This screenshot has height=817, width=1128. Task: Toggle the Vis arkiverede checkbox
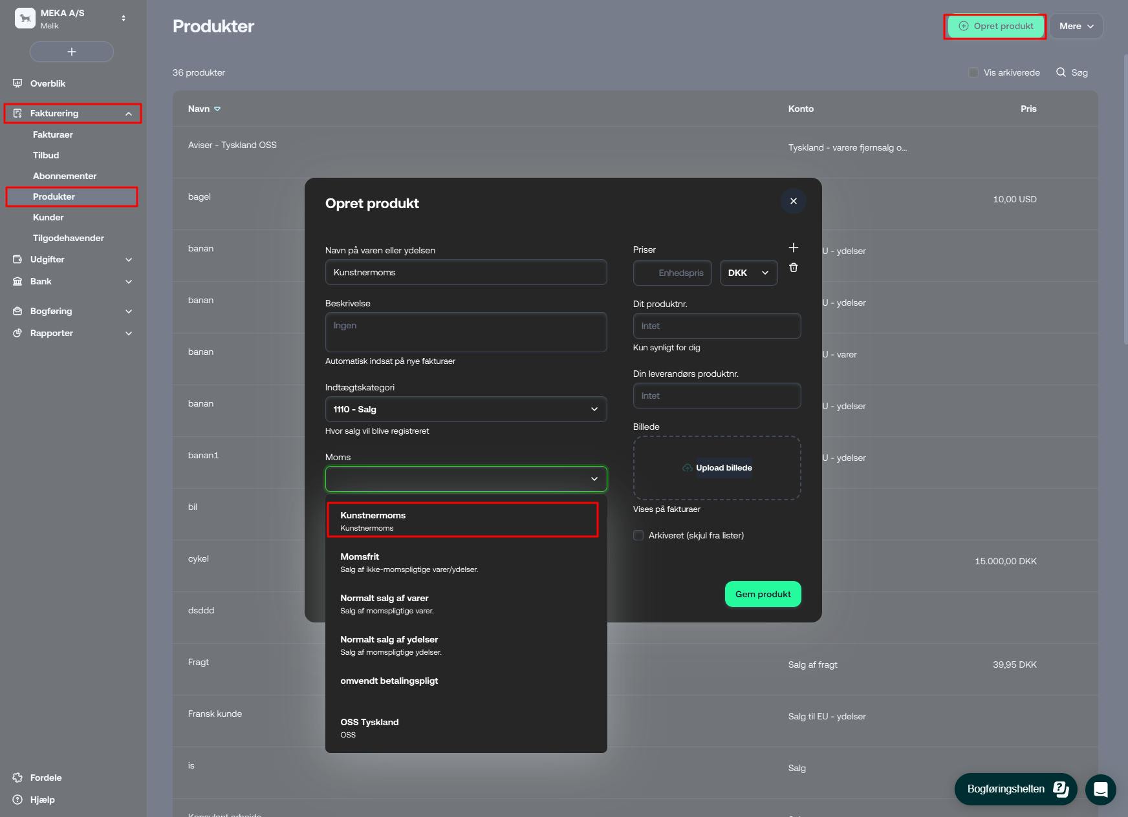pyautogui.click(x=973, y=72)
